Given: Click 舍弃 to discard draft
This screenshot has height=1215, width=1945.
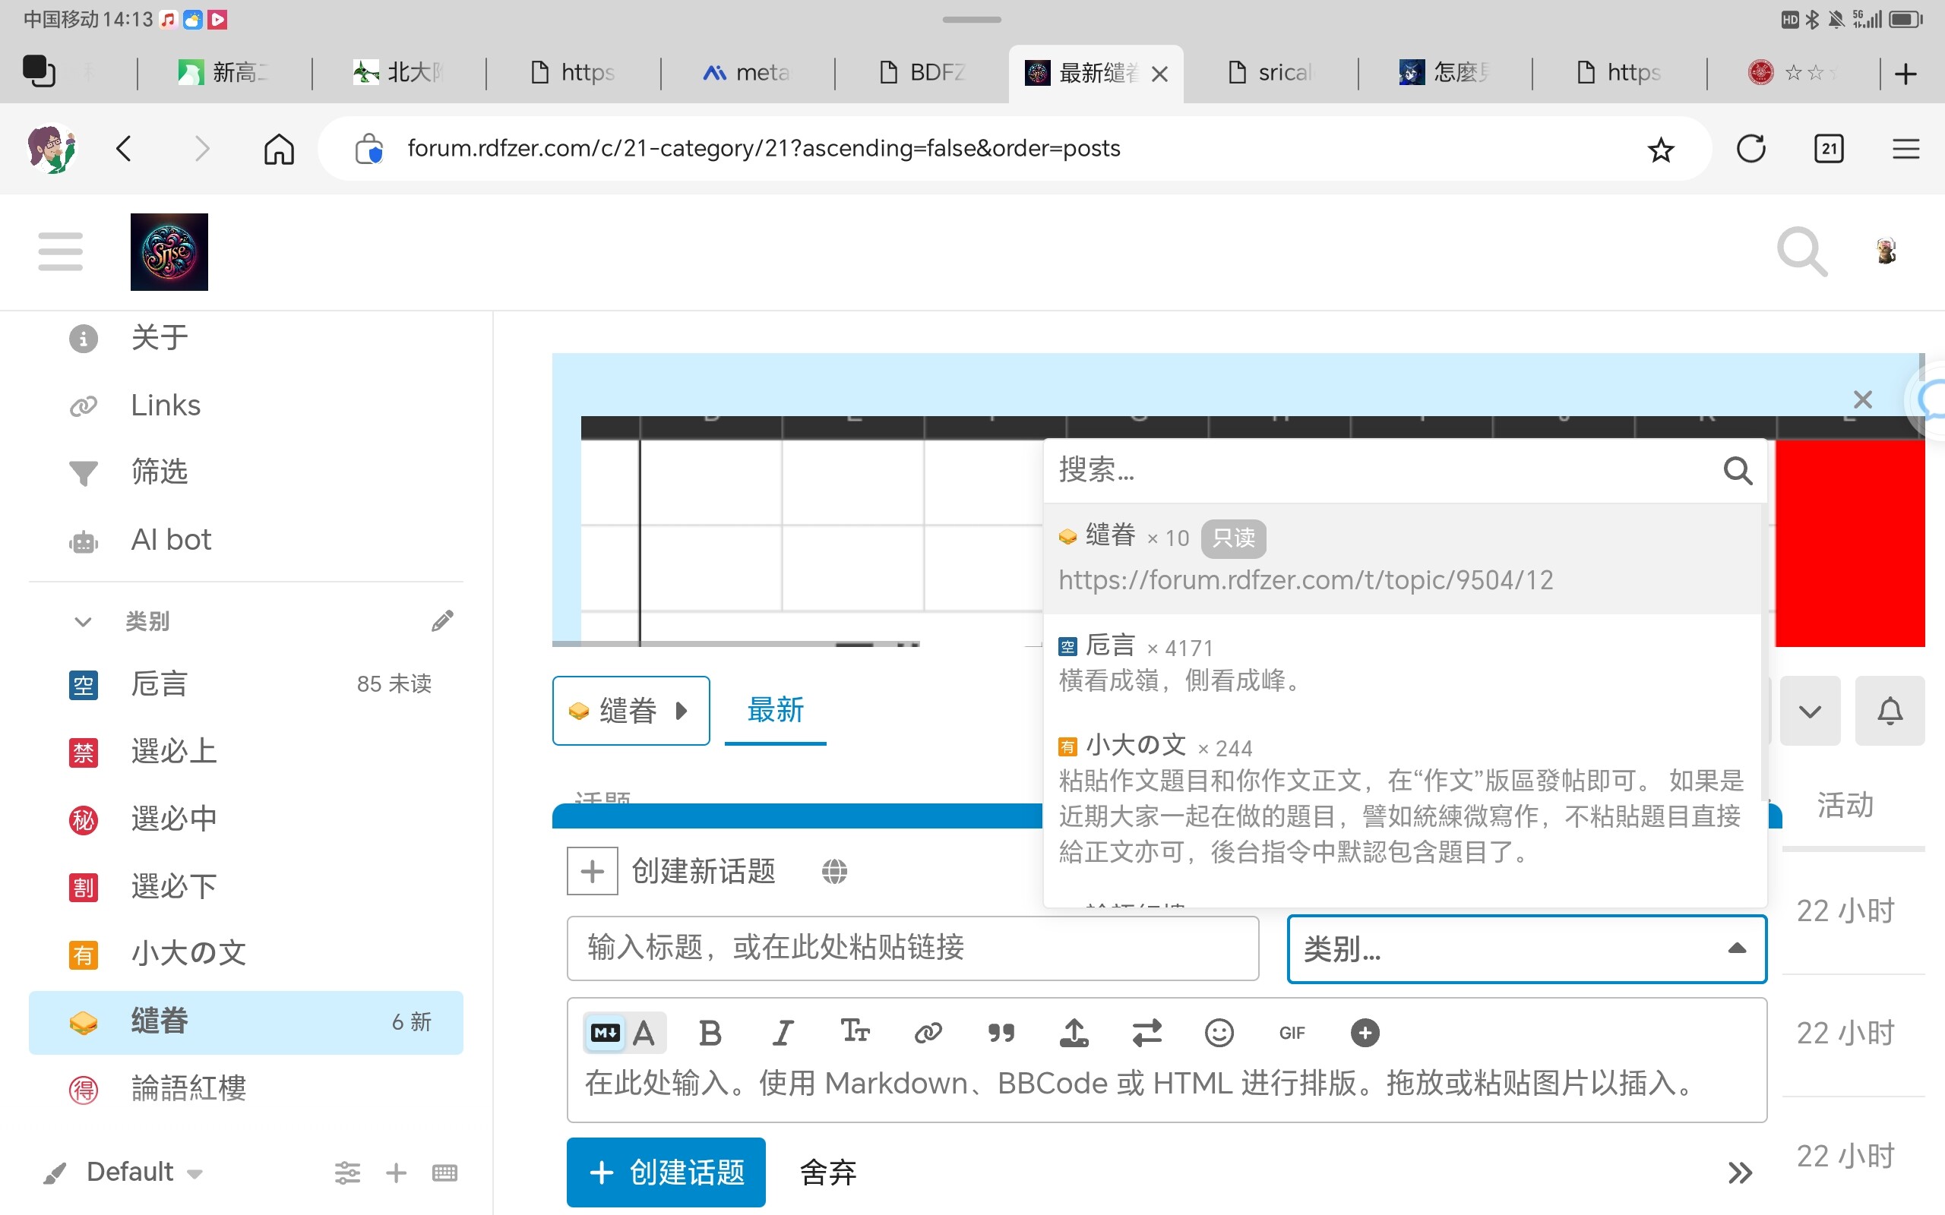Looking at the screenshot, I should pos(828,1172).
